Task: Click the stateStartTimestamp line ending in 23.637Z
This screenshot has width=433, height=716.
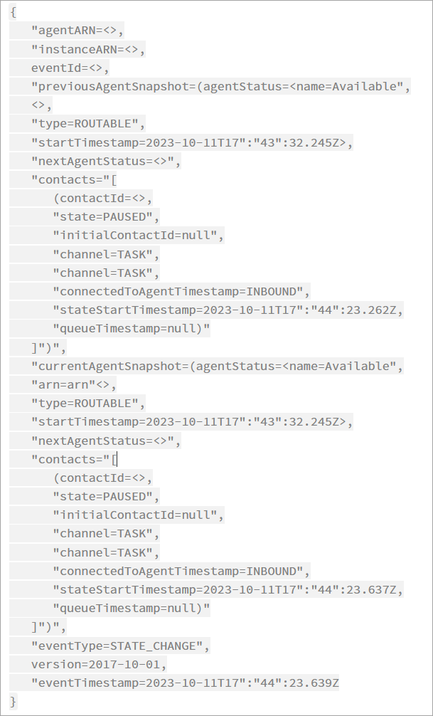Action: 228,589
